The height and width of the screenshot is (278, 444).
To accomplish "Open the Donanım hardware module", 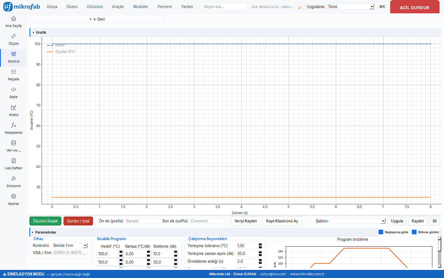I will [x=13, y=182].
